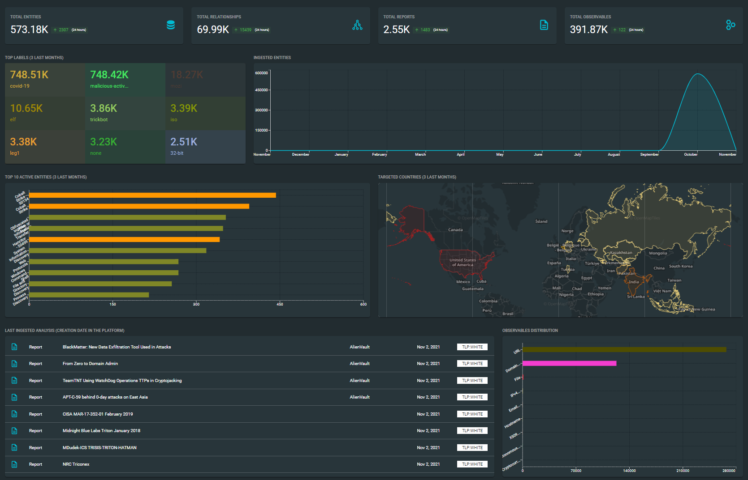Select the covid-19 label tile
This screenshot has height=480, width=748.
pos(44,80)
